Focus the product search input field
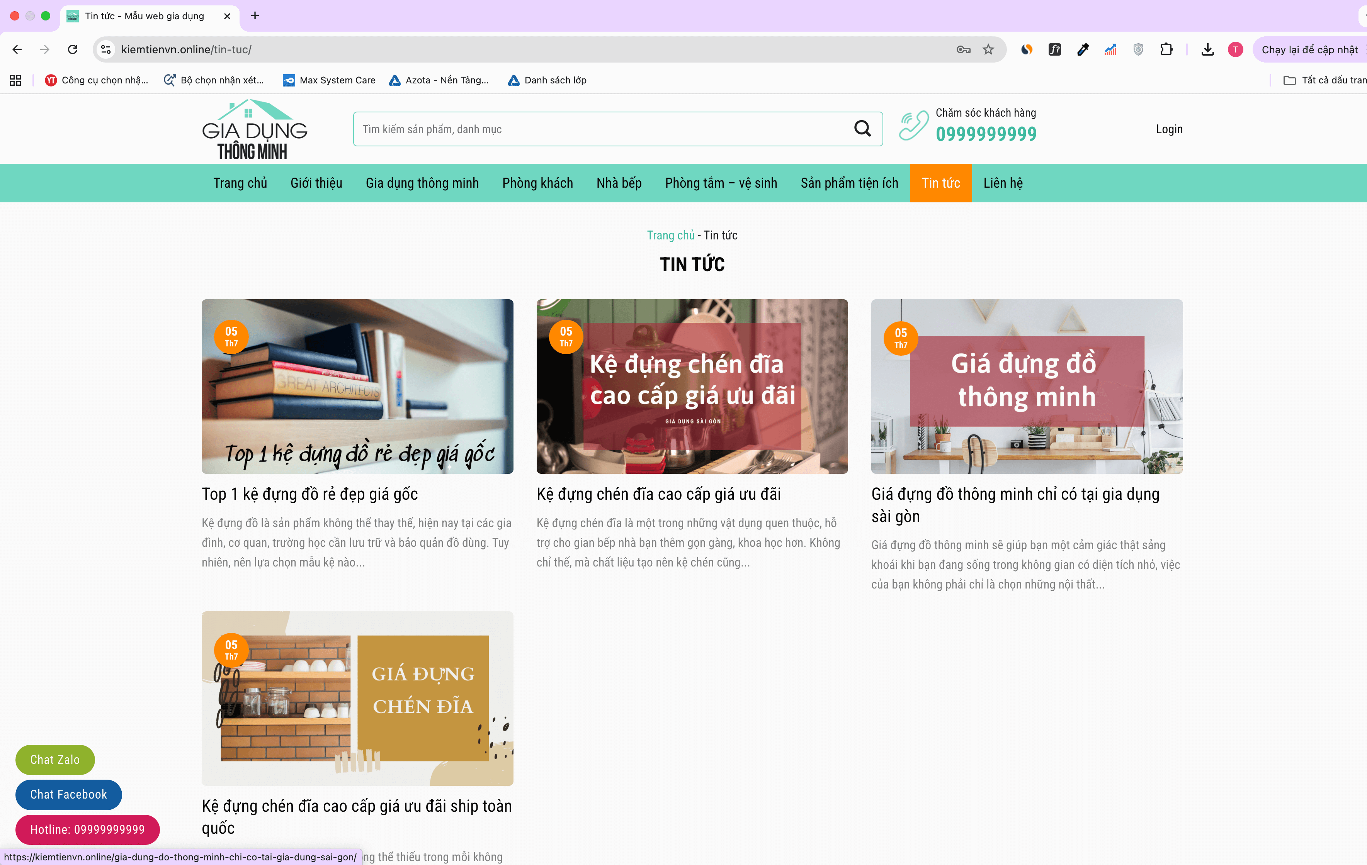Screen dimensions: 1367x865 tap(602, 129)
